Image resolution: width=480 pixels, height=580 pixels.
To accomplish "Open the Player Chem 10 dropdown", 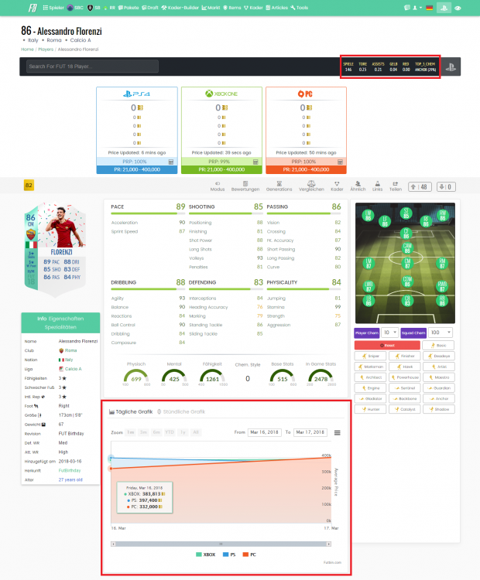I will [390, 333].
